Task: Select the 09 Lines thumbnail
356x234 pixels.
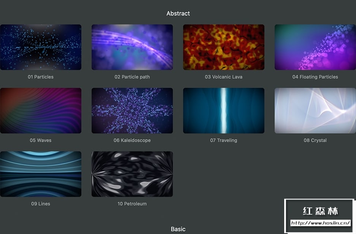Action: click(x=41, y=174)
